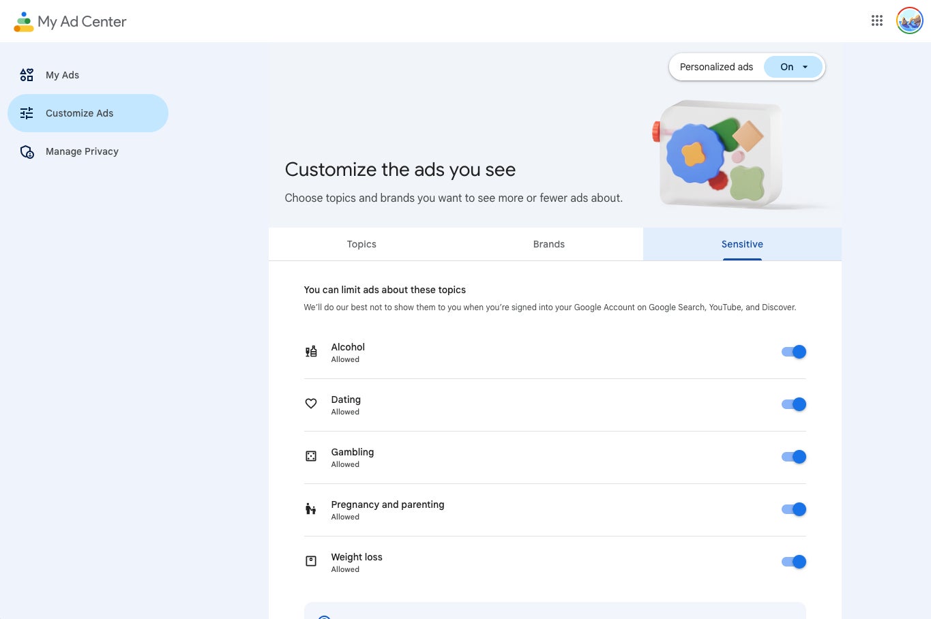Select the Weight loss scale icon

click(x=311, y=561)
